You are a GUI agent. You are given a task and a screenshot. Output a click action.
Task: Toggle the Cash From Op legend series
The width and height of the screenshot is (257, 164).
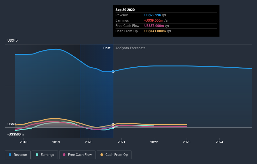coord(114,155)
